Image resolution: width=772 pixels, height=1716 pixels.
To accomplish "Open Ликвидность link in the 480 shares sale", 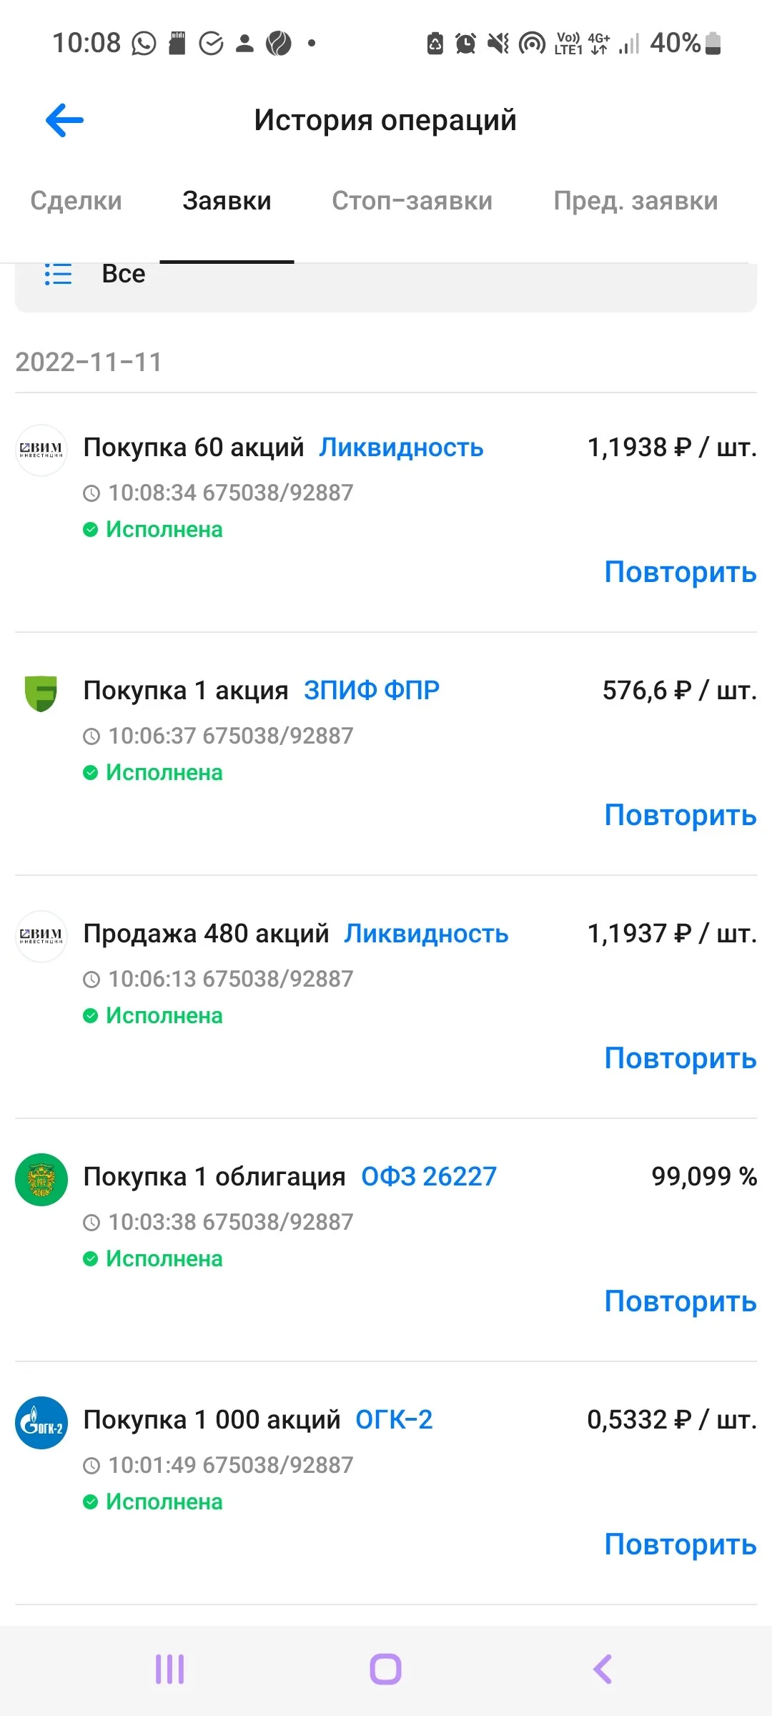I will (x=426, y=934).
